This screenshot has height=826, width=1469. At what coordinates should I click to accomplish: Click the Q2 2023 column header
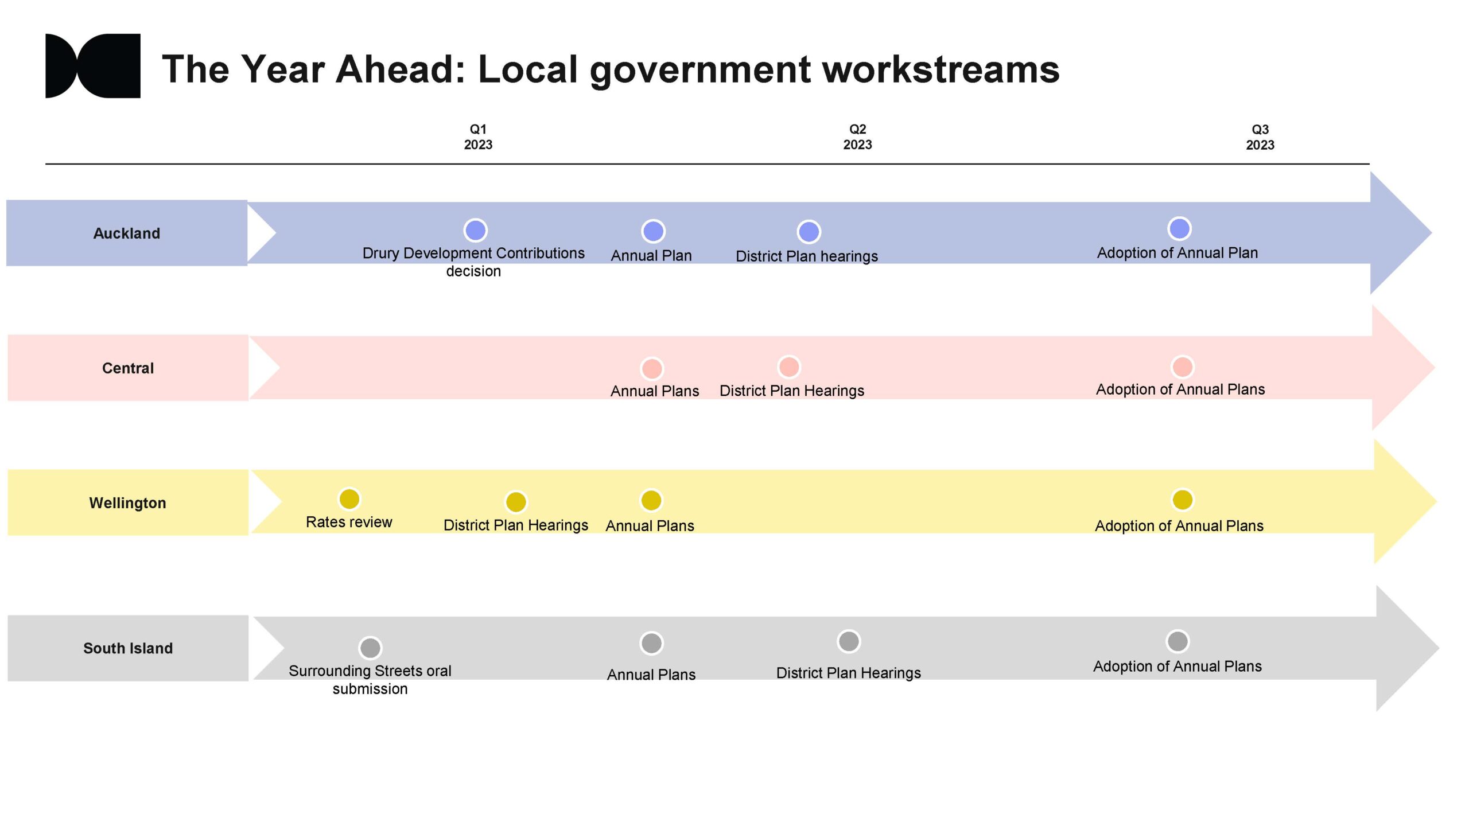coord(857,137)
